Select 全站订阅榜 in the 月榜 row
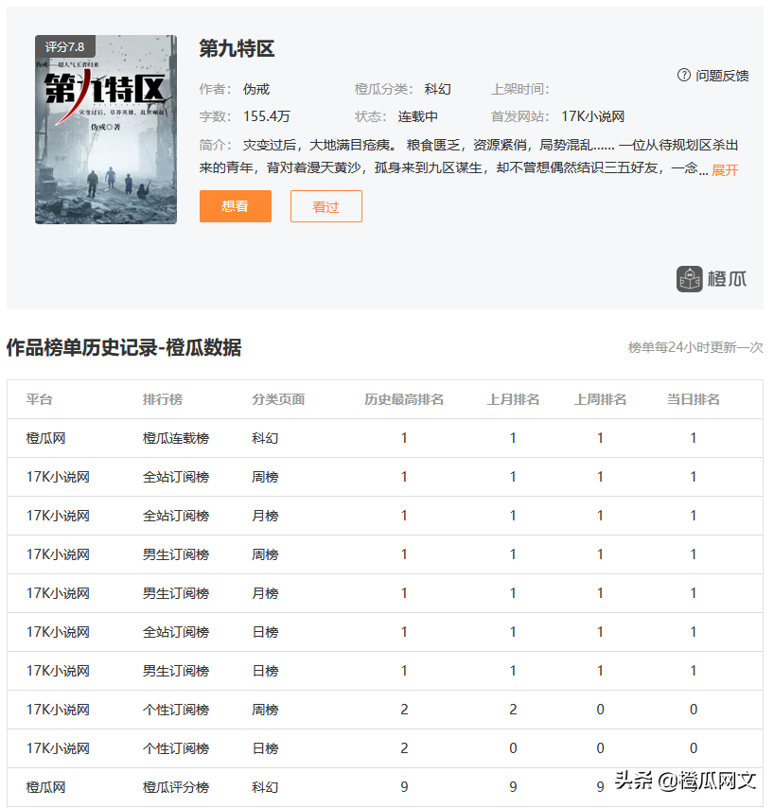Image resolution: width=774 pixels, height=808 pixels. coord(176,516)
